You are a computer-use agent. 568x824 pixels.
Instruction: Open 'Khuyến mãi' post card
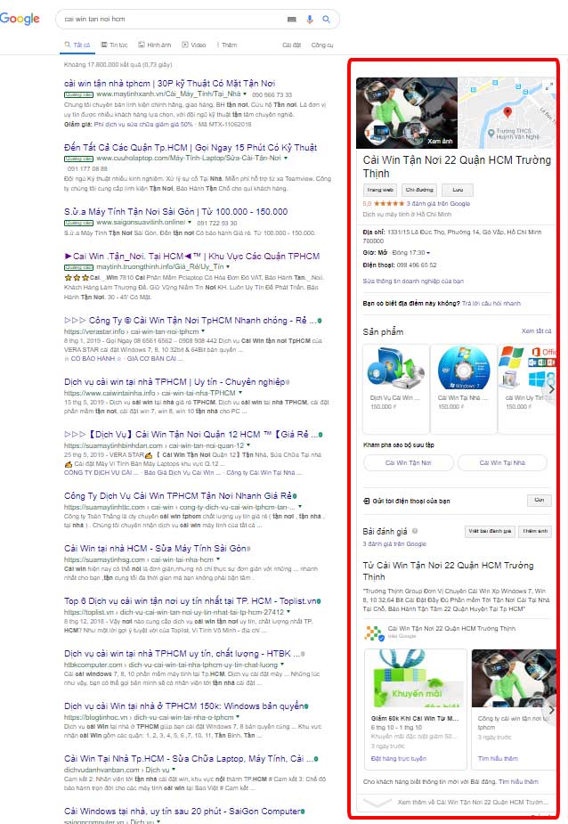click(x=415, y=709)
